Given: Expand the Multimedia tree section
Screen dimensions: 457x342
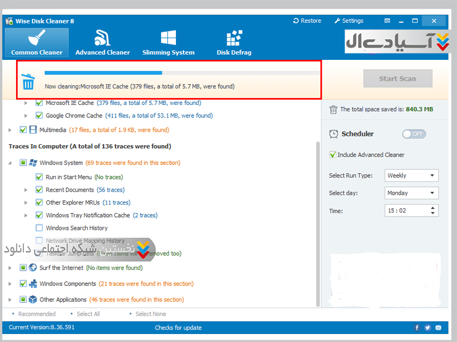Looking at the screenshot, I should [10, 130].
